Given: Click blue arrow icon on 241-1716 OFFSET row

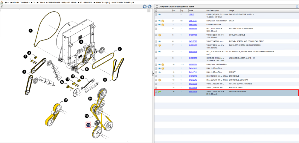Looking at the screenshot, I should click(159, 72).
